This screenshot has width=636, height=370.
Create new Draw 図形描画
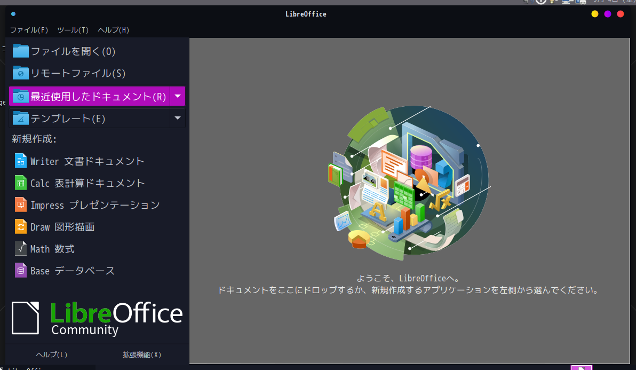62,227
